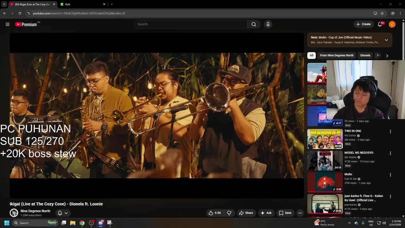This screenshot has height=228, width=405.
Task: Click video title Ikigai (Live at The Cozy Cove)
Action: pos(56,204)
